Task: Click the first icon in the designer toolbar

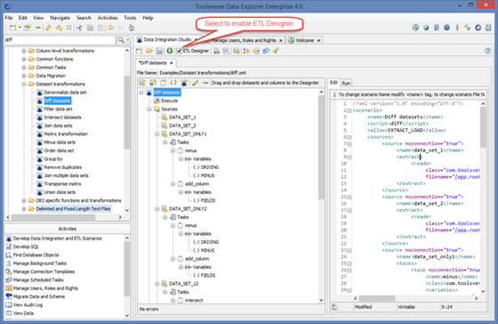Action: (x=142, y=83)
